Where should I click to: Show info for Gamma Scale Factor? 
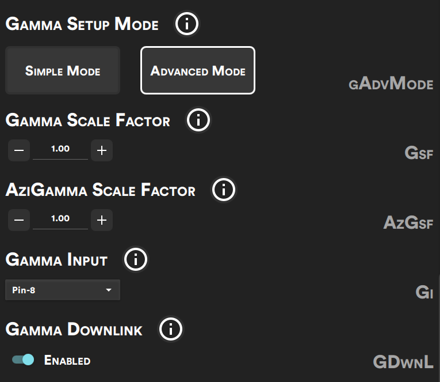198,120
